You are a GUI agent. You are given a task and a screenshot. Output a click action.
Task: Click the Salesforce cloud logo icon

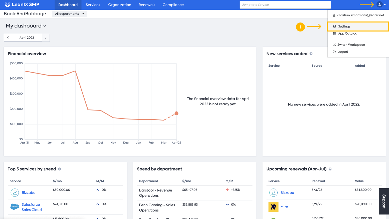click(x=15, y=207)
